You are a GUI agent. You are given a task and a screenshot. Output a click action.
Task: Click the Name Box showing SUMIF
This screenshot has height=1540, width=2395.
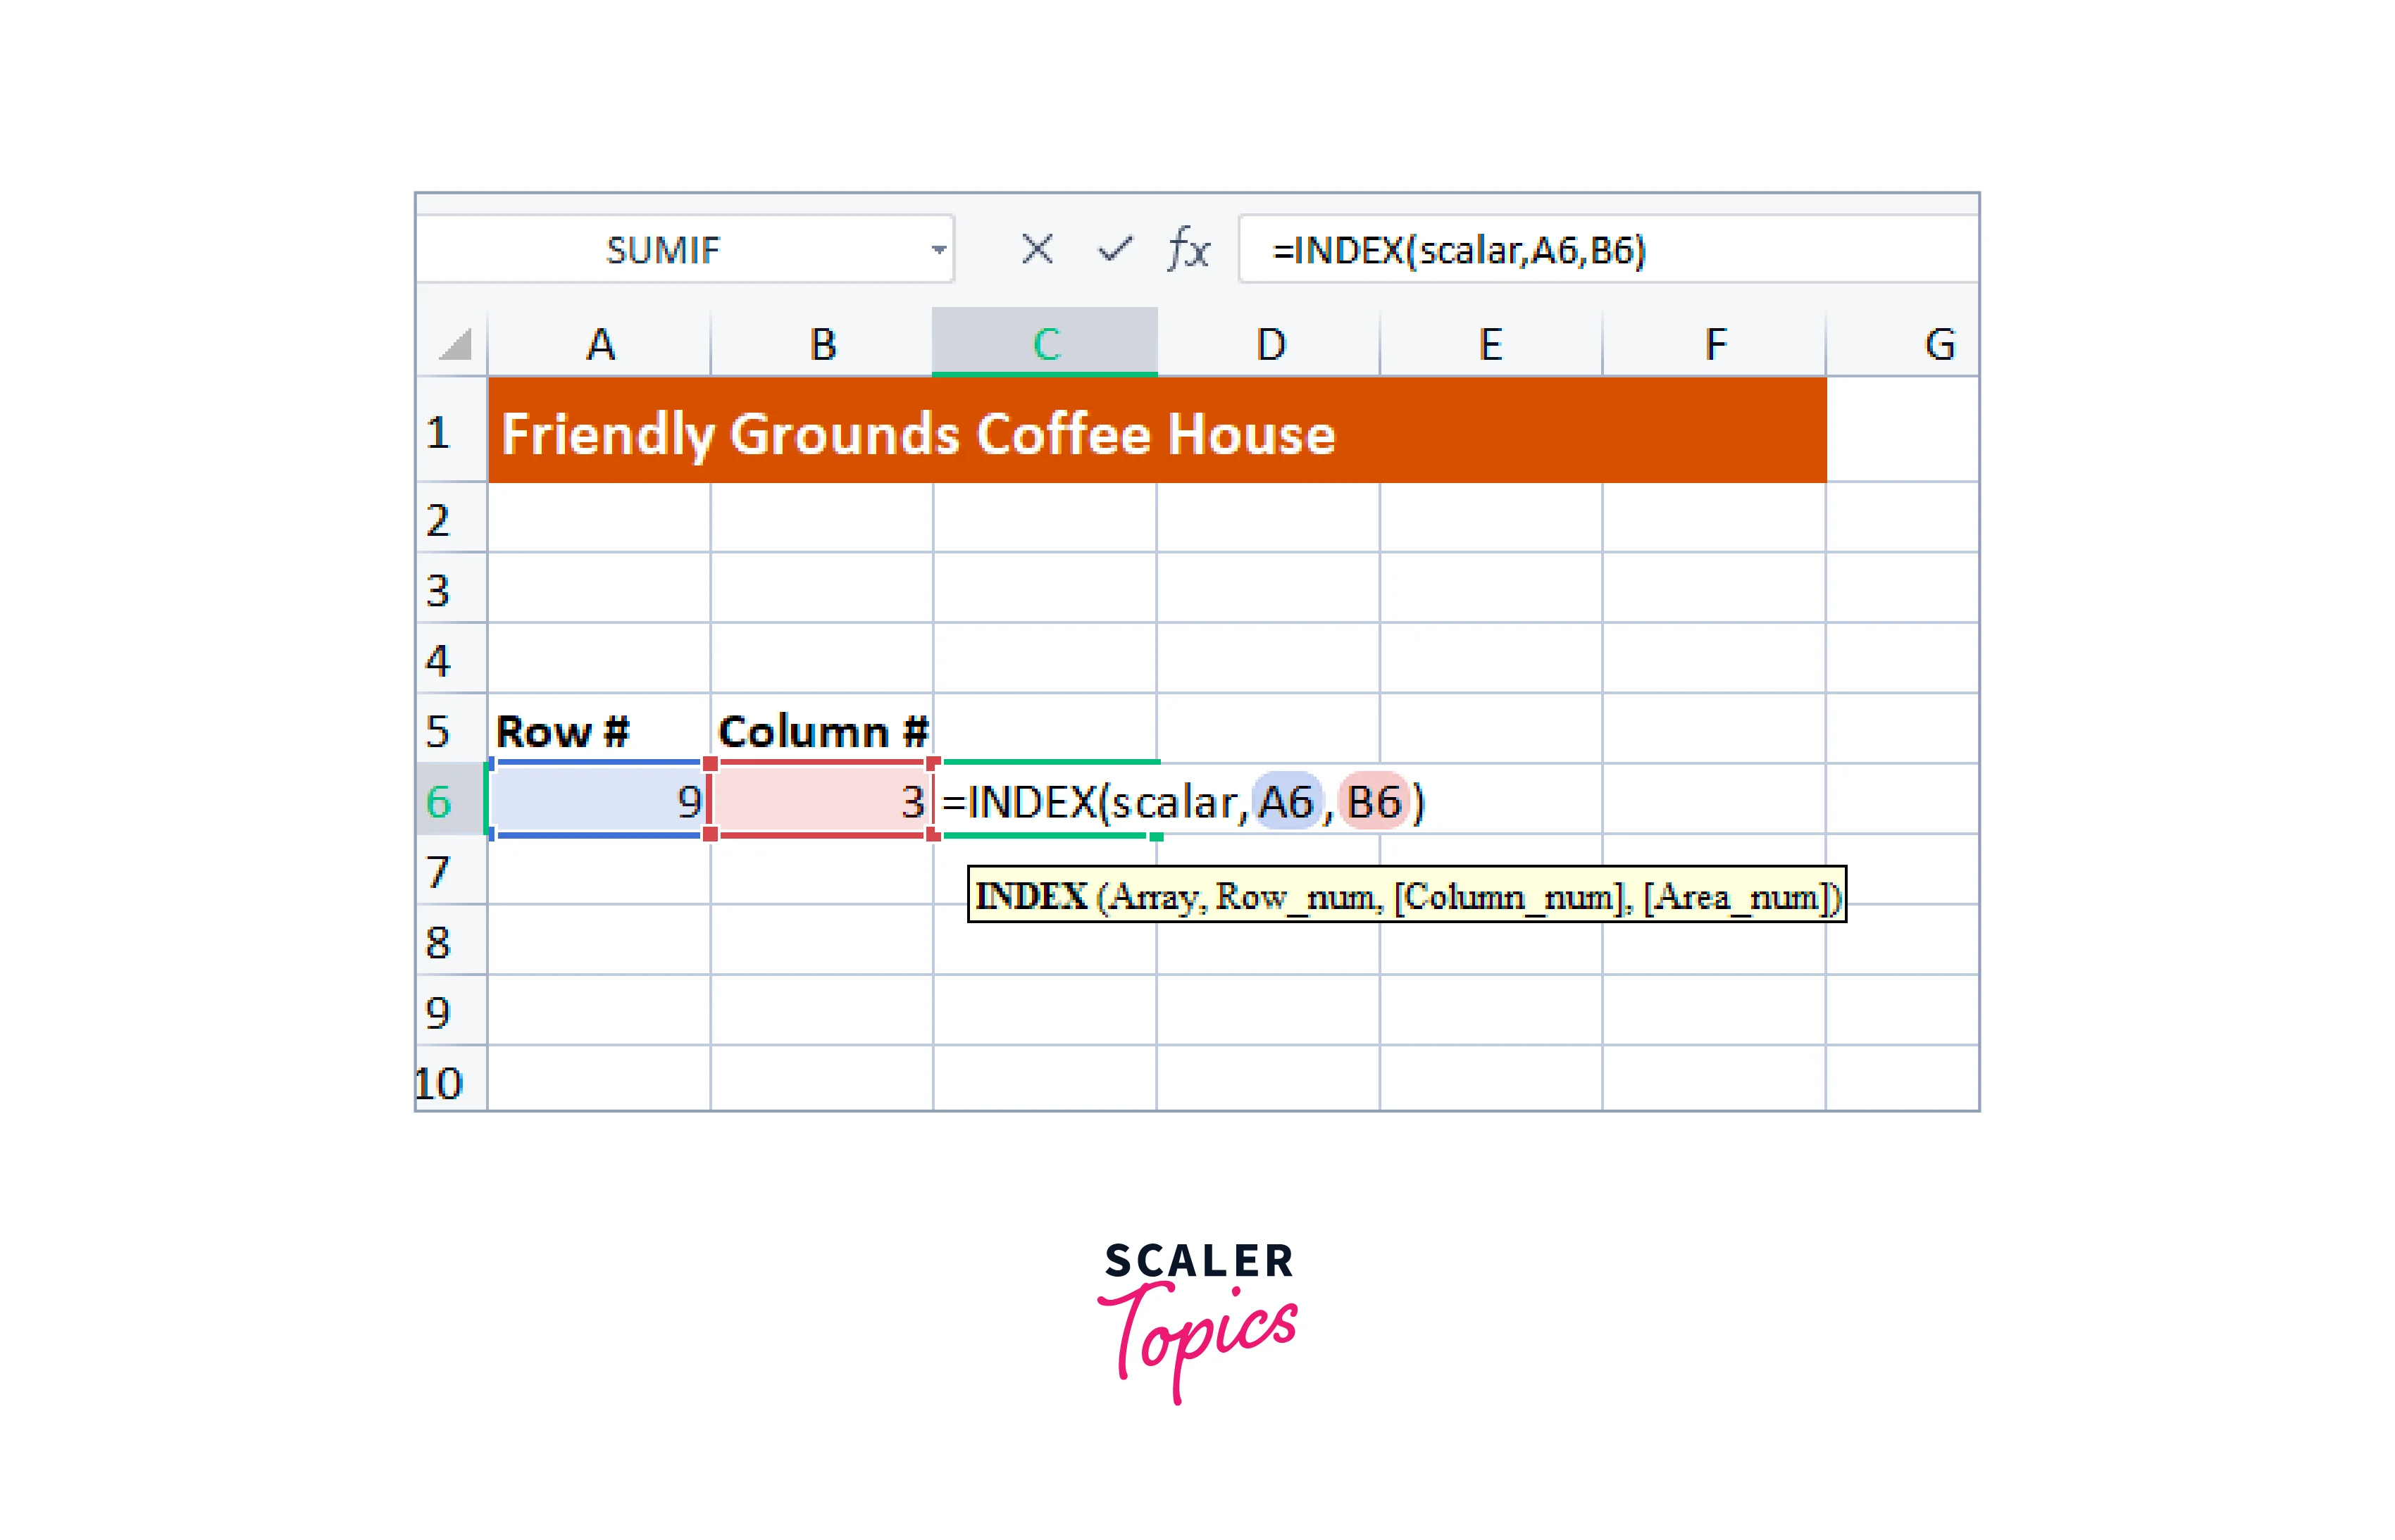pos(662,250)
